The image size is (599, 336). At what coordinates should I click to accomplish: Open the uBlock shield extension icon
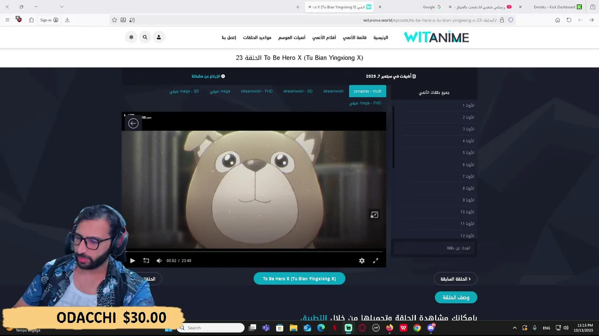click(x=18, y=20)
